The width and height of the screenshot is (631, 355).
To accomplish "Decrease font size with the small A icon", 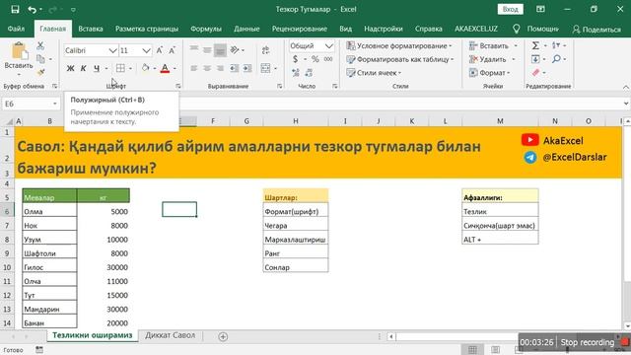I will pyautogui.click(x=173, y=50).
